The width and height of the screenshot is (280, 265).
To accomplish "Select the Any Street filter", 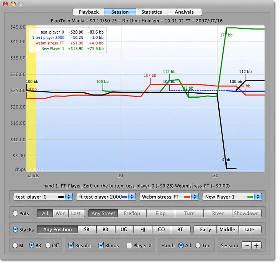I will point(103,213).
